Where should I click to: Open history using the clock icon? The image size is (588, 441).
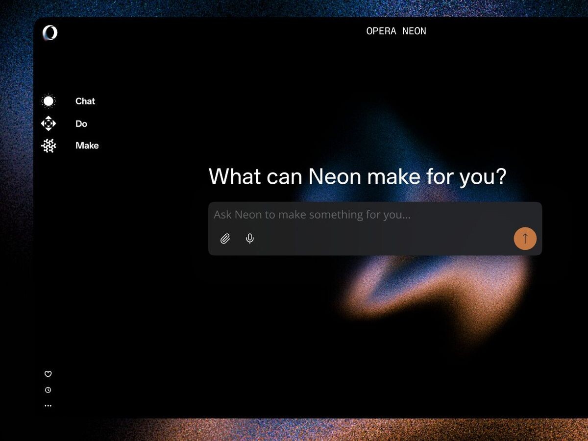48,390
